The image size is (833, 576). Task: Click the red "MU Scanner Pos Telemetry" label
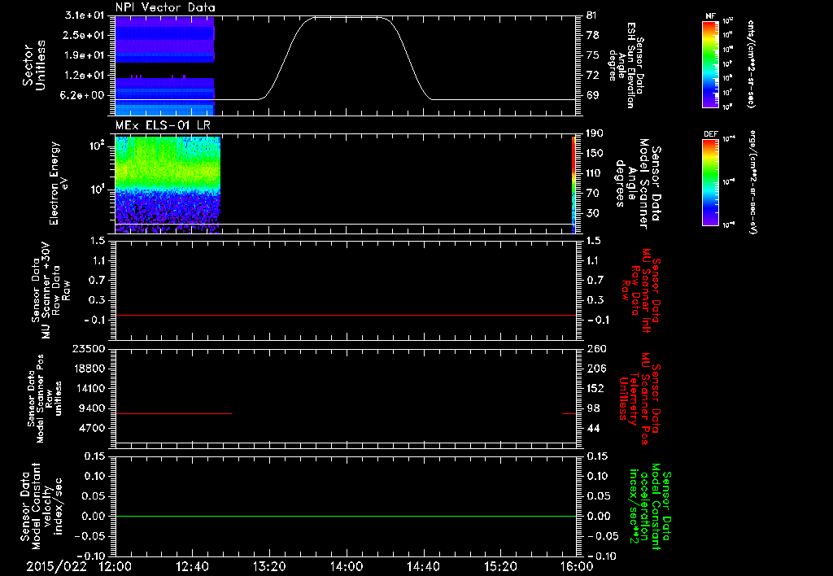639,399
